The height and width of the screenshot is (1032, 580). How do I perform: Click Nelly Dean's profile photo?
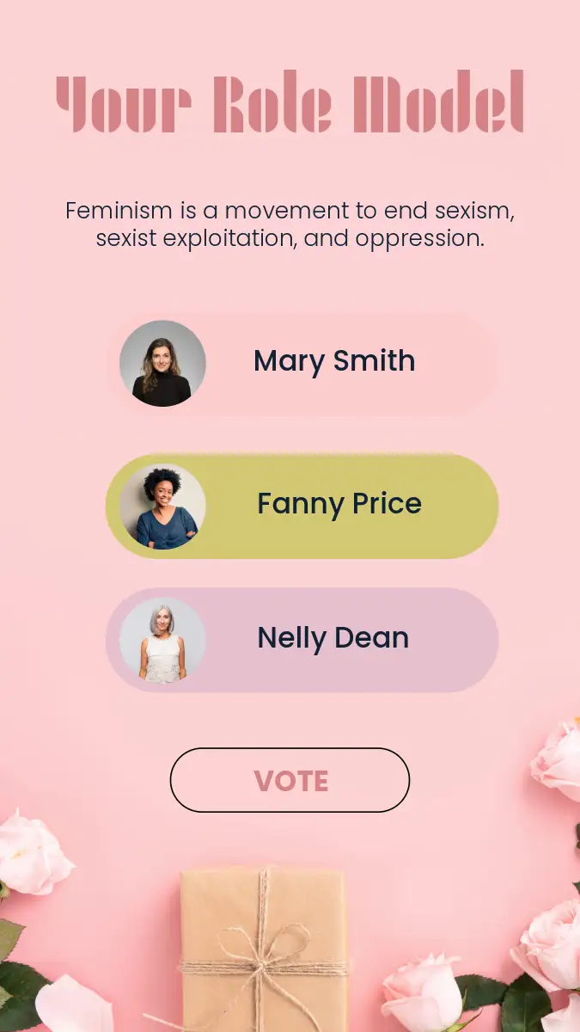coord(162,641)
